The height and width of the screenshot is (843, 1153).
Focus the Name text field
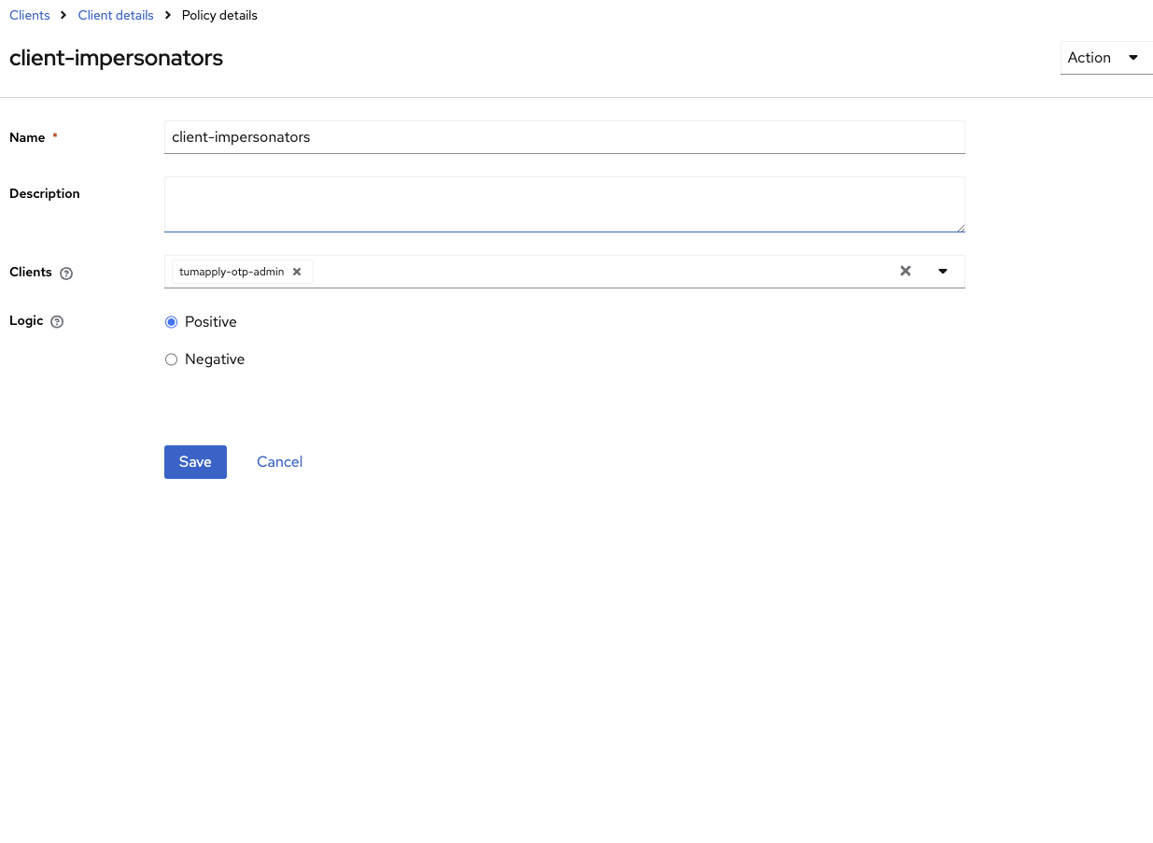click(x=564, y=137)
